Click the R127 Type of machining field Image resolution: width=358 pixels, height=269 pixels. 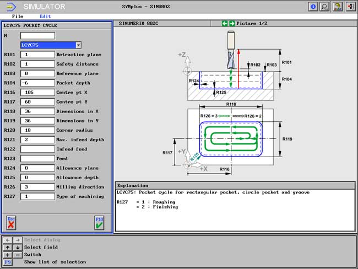[x=37, y=196]
